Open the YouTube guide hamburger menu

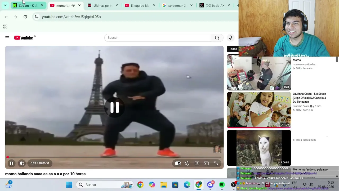pyautogui.click(x=7, y=38)
